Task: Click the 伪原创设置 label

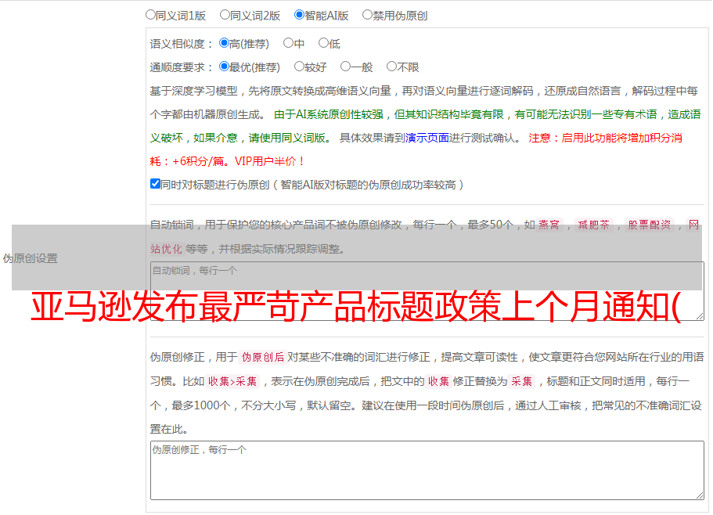Action: point(31,258)
